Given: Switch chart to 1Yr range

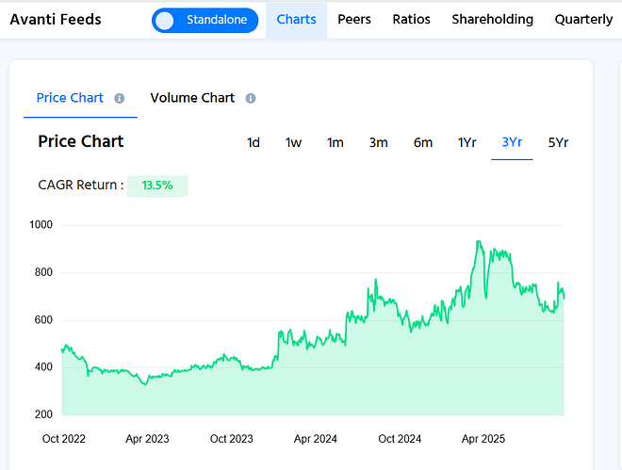Looking at the screenshot, I should [466, 143].
